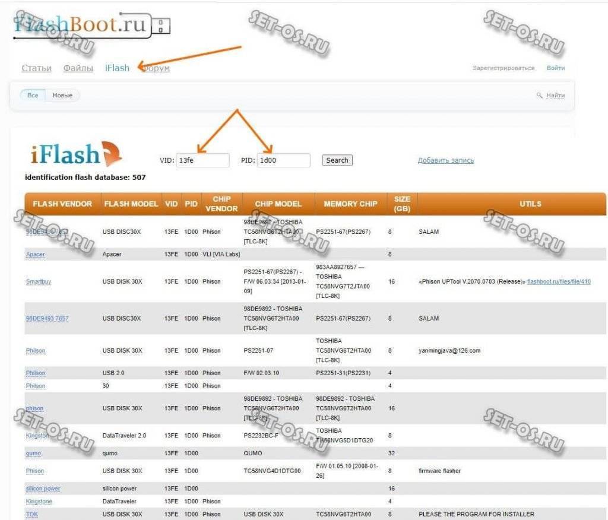Click the 'F/W 02.03.10' chip model cell
The height and width of the screenshot is (520, 608).
[261, 373]
